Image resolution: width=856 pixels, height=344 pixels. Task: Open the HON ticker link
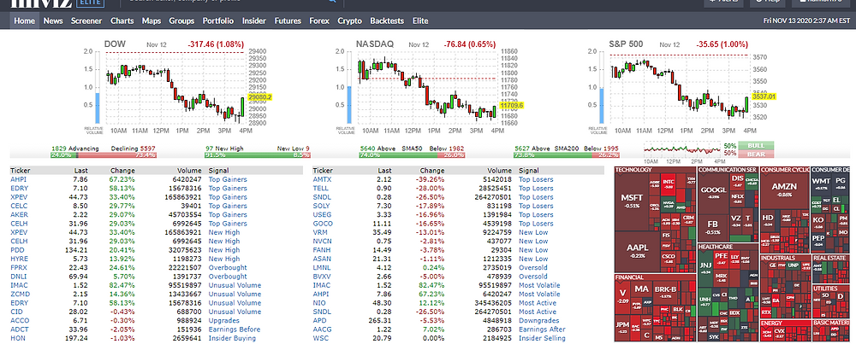17,338
